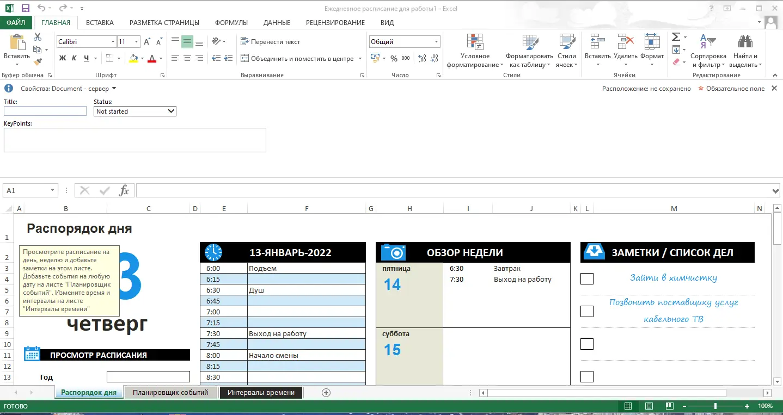Toggle Перенести текст wrap text
The height and width of the screenshot is (415, 783).
(x=270, y=42)
